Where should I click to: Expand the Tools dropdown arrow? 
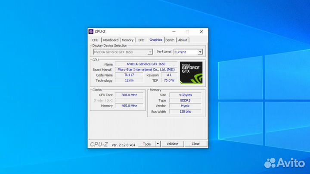tap(158, 144)
